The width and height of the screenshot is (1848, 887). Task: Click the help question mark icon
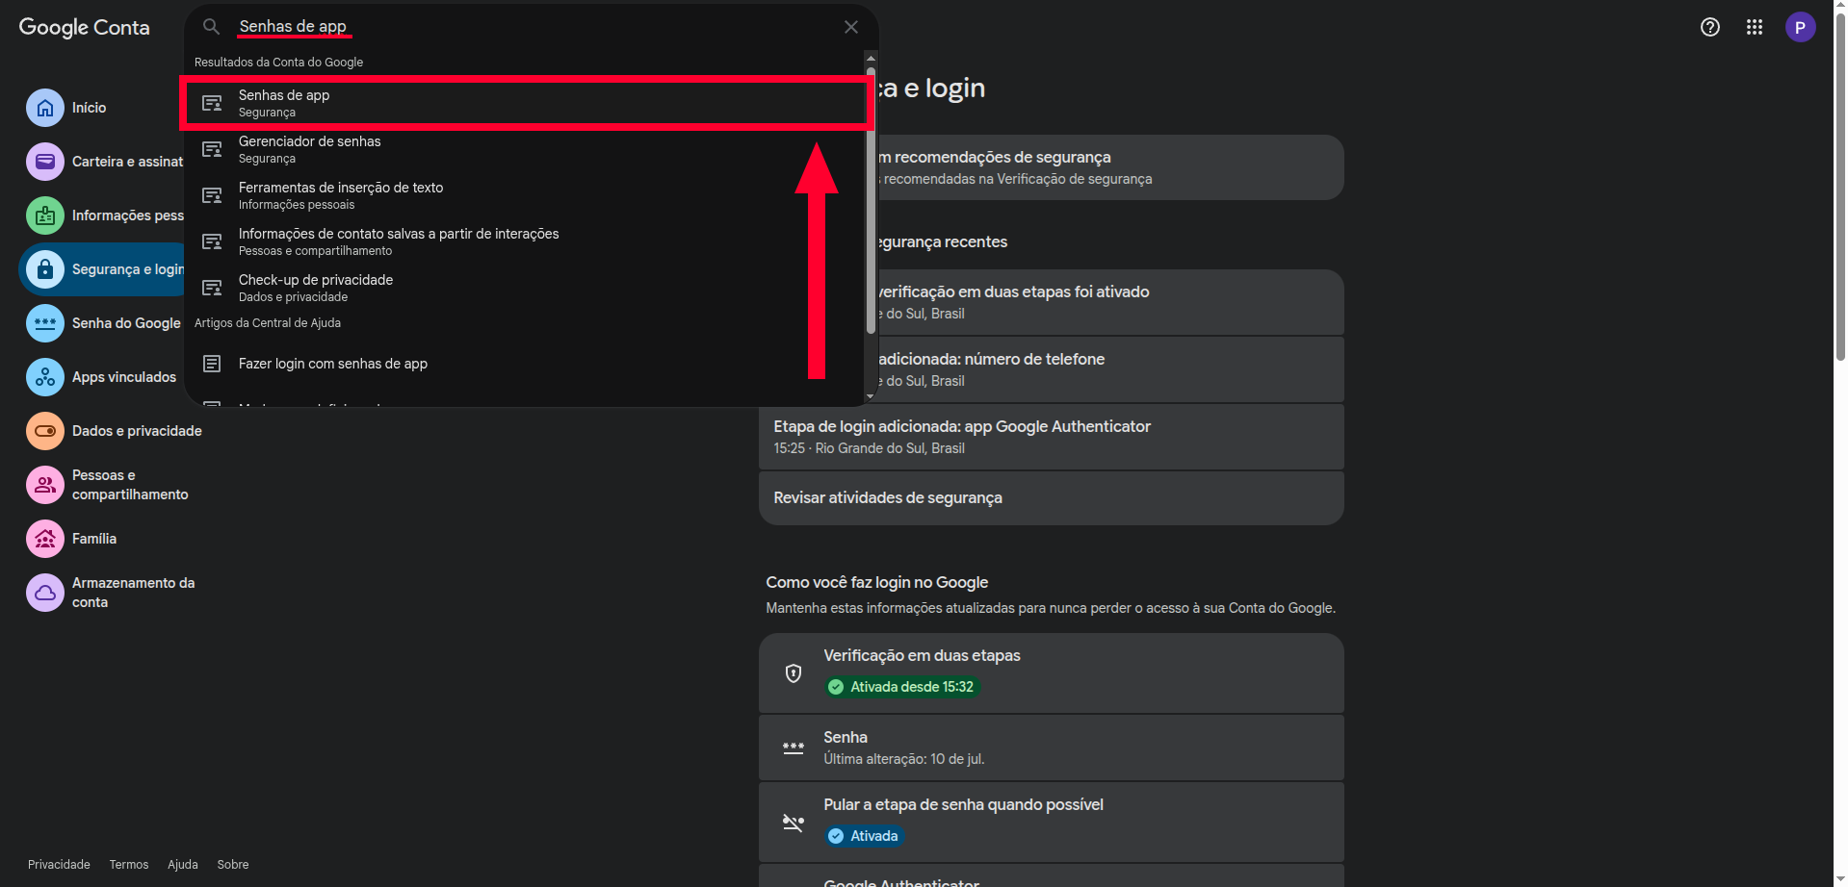click(1710, 27)
